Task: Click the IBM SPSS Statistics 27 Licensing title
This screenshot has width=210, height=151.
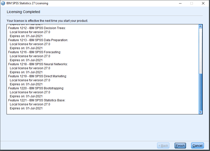Action: 28,3
